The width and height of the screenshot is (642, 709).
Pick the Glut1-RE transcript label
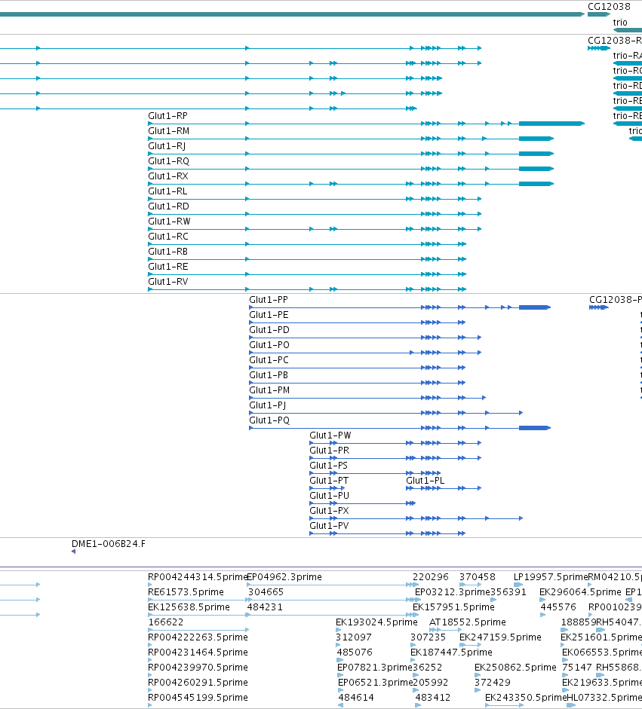click(167, 267)
